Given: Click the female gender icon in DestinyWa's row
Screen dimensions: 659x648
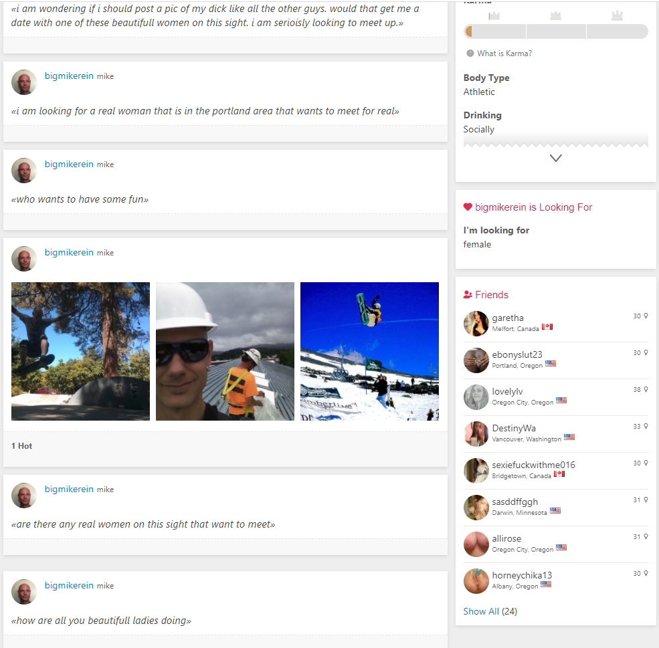Looking at the screenshot, I should tap(646, 426).
